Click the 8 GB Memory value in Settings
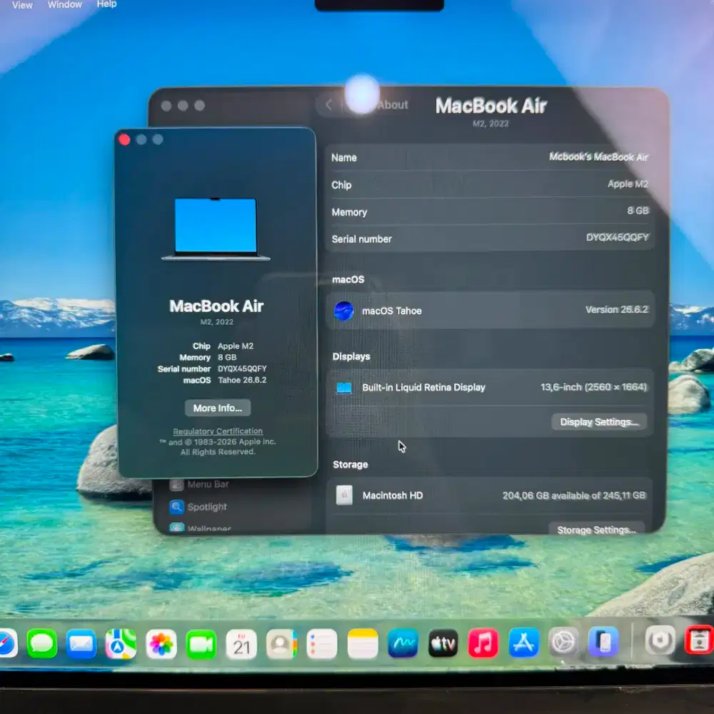The image size is (714, 714). 638,211
